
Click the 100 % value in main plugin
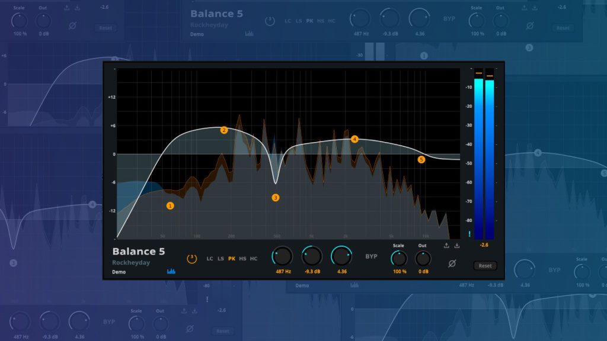coord(400,271)
